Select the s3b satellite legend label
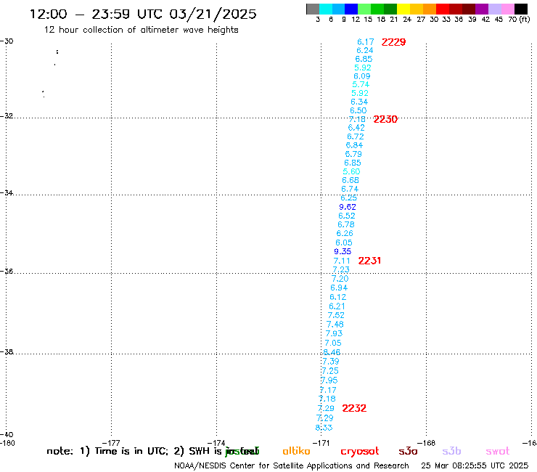The height and width of the screenshot is (472, 537). click(451, 451)
